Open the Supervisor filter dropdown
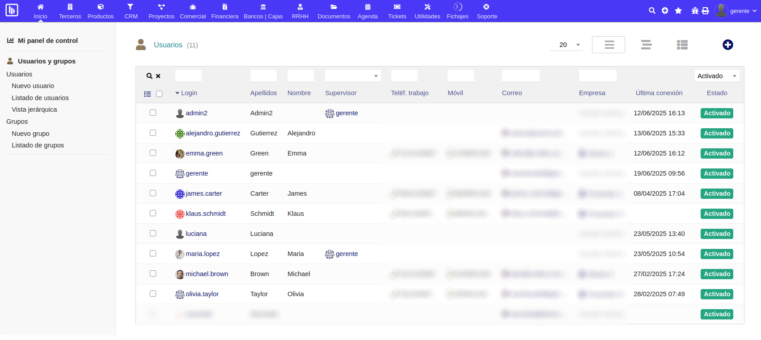Image resolution: width=761 pixels, height=340 pixels. point(352,76)
